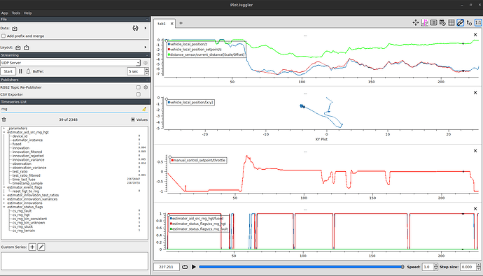The width and height of the screenshot is (483, 276).
Task: Close the estimator flags plot panel
Action: point(475,209)
